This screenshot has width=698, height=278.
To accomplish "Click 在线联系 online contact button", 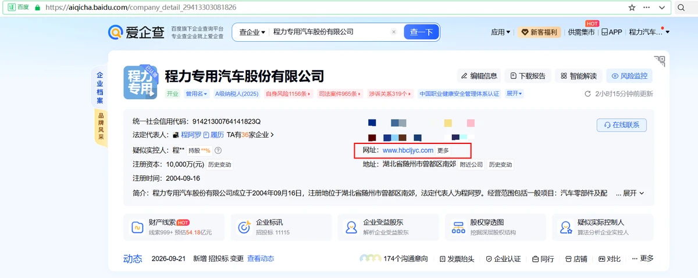I will (x=622, y=125).
